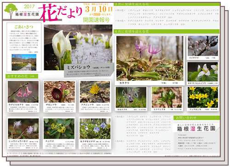Click the おすすめの花 3月 green heading
This screenshot has width=230, height=167.
coord(22,76)
